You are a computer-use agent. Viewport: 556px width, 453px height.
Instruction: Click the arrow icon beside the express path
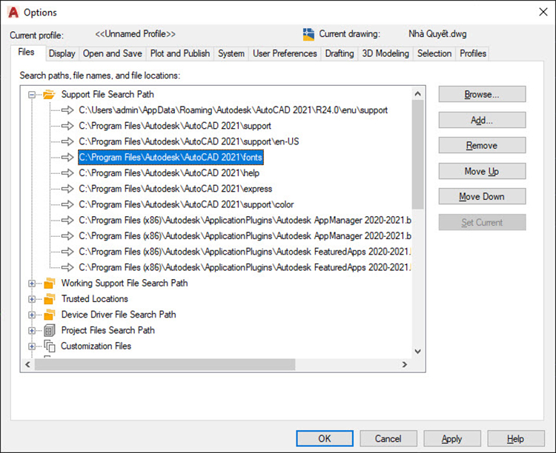[x=68, y=189]
